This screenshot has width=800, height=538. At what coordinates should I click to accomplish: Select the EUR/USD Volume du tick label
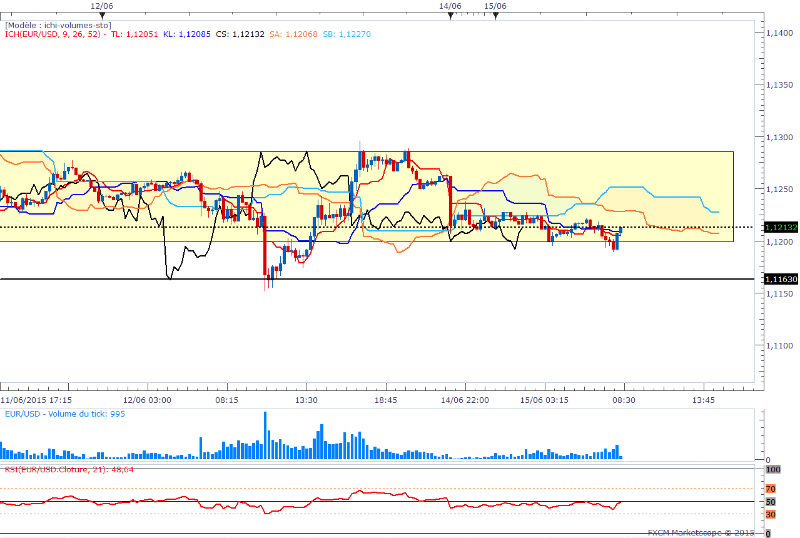tap(64, 414)
